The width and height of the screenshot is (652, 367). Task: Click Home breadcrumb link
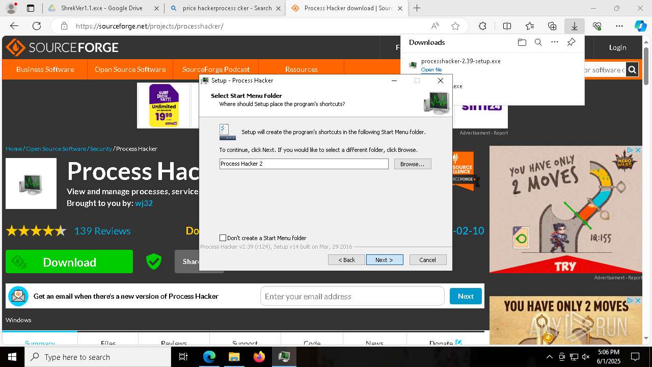click(14, 149)
